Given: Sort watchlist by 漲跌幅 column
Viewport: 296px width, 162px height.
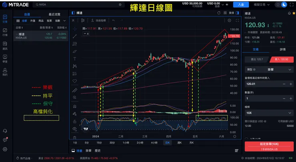Looking at the screenshot, I should (62, 28).
